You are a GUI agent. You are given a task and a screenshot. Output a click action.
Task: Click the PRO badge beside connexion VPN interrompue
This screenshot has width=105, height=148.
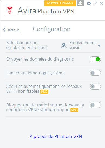pos(74,110)
